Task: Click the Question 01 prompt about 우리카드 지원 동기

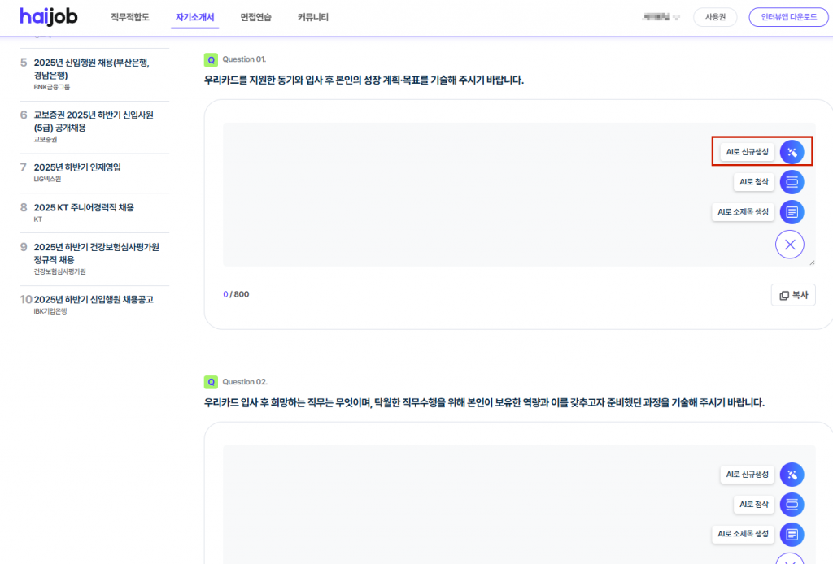Action: pos(364,80)
